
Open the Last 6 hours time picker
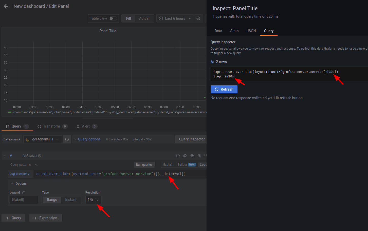pyautogui.click(x=175, y=18)
